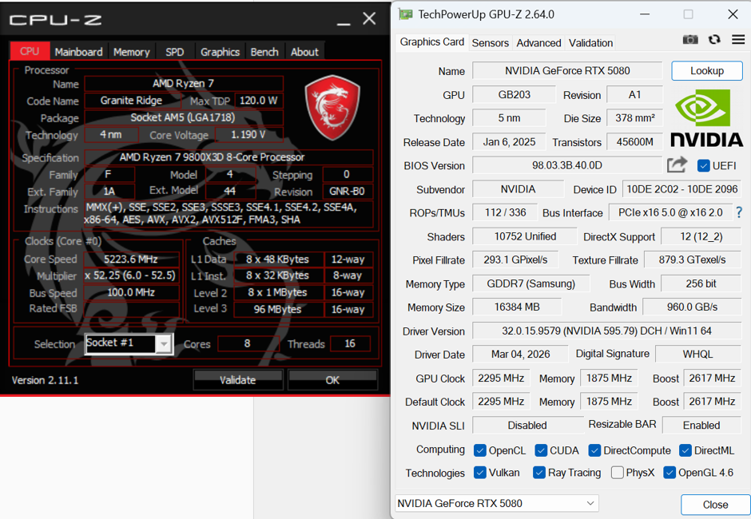Click the Bus Interface PCIe x16 5.0 field
This screenshot has width=751, height=519.
pyautogui.click(x=670, y=212)
